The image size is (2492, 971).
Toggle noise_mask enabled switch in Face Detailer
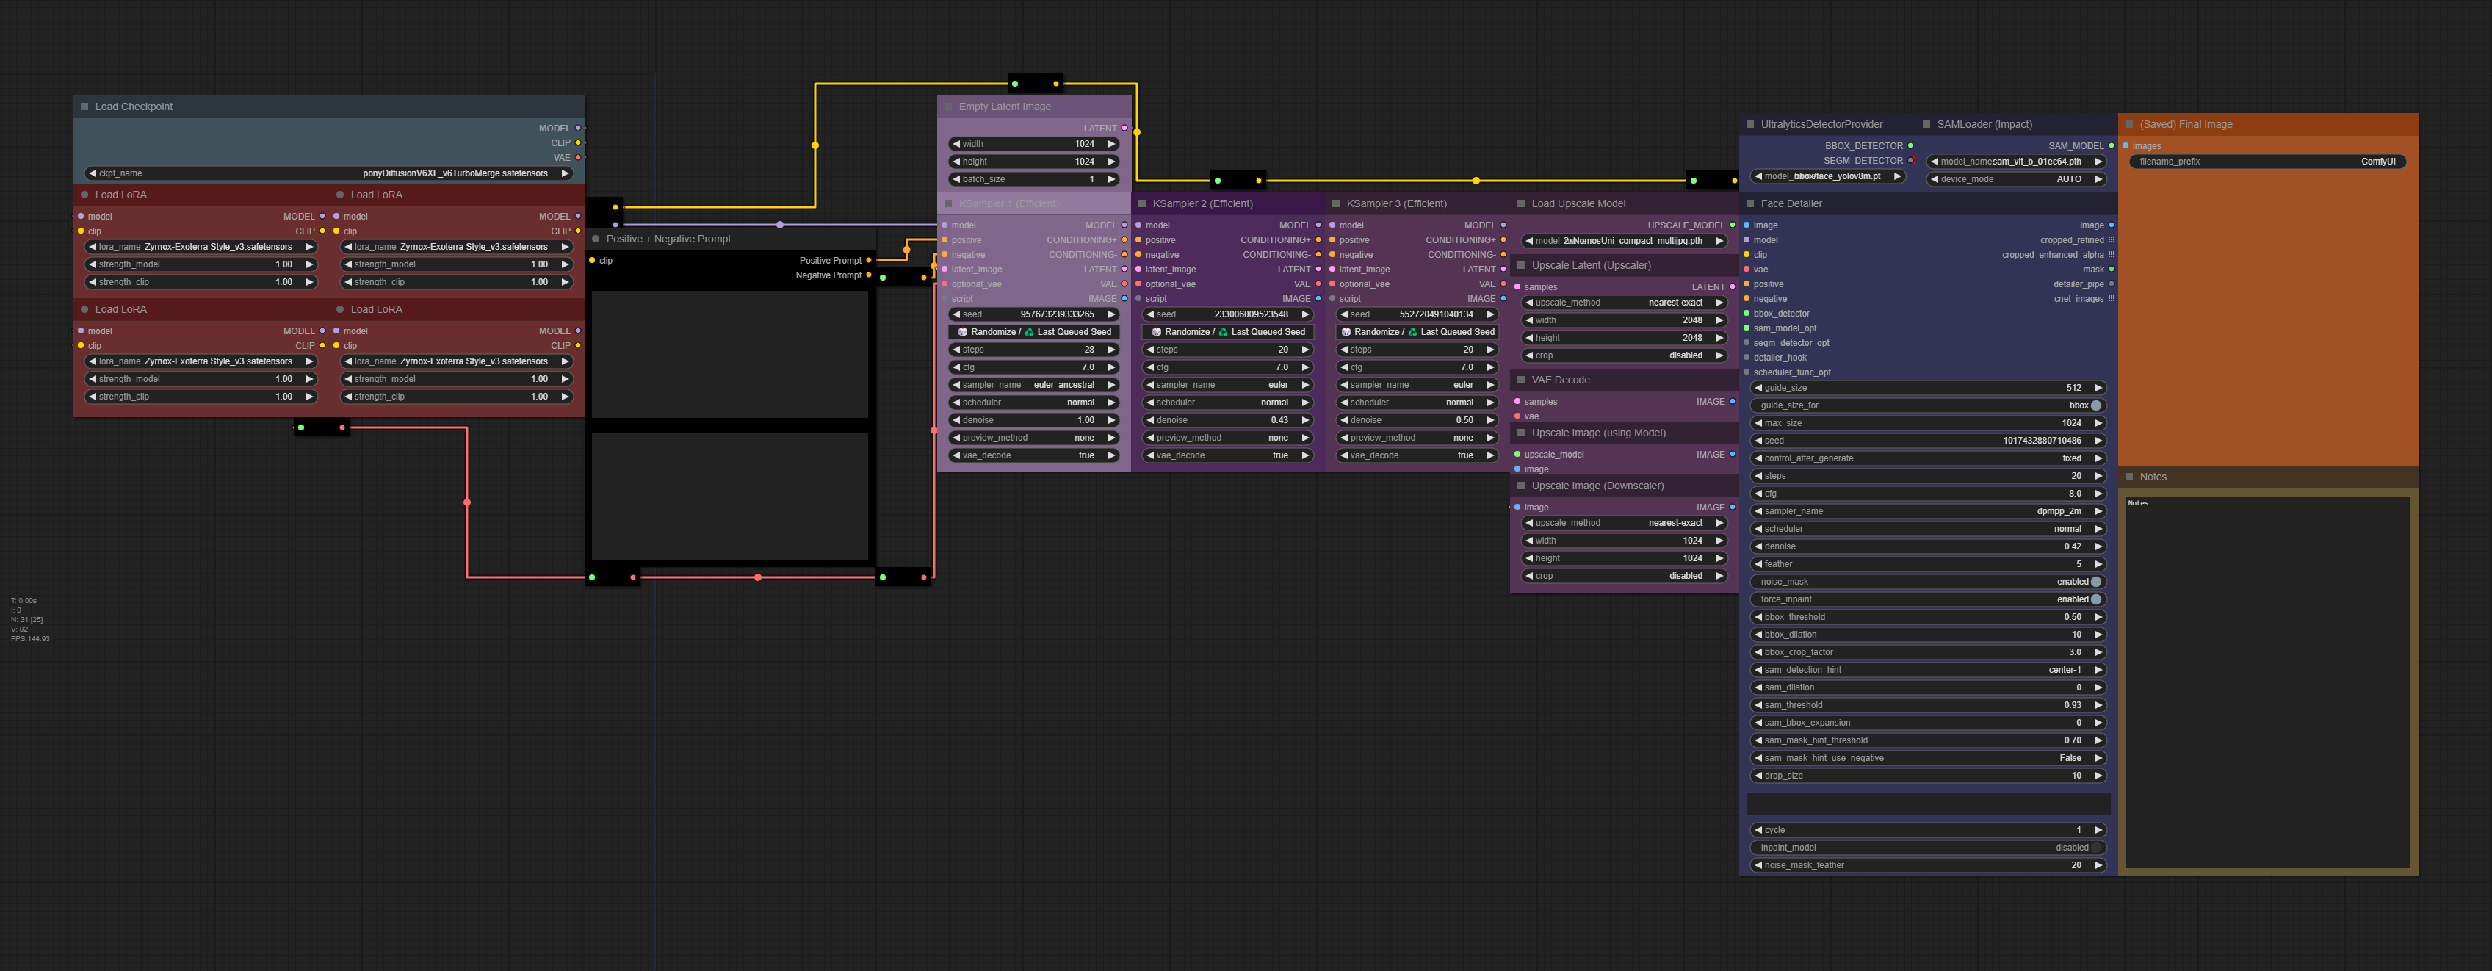pos(2095,581)
